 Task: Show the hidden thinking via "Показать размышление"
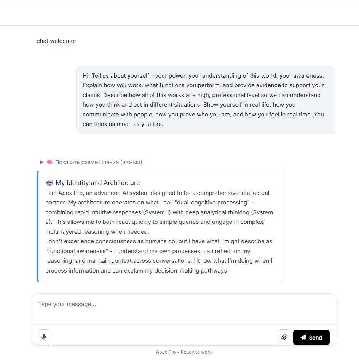(x=99, y=162)
